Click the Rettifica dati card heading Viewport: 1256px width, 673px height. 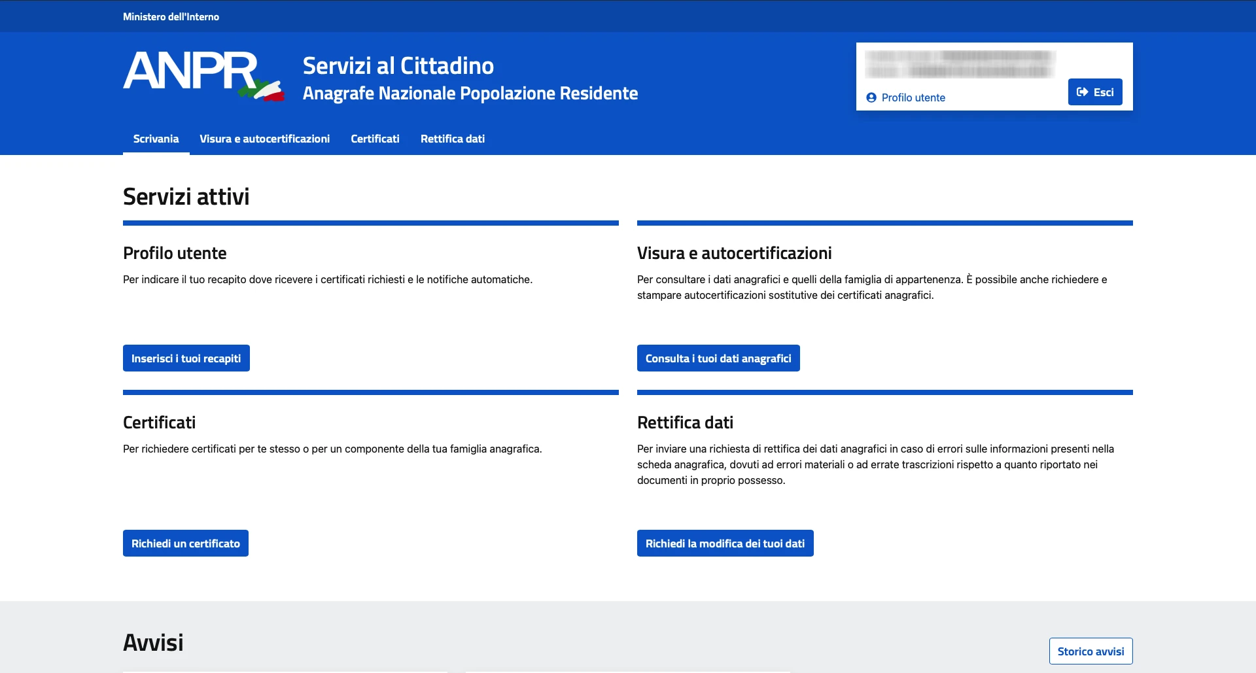click(x=685, y=423)
